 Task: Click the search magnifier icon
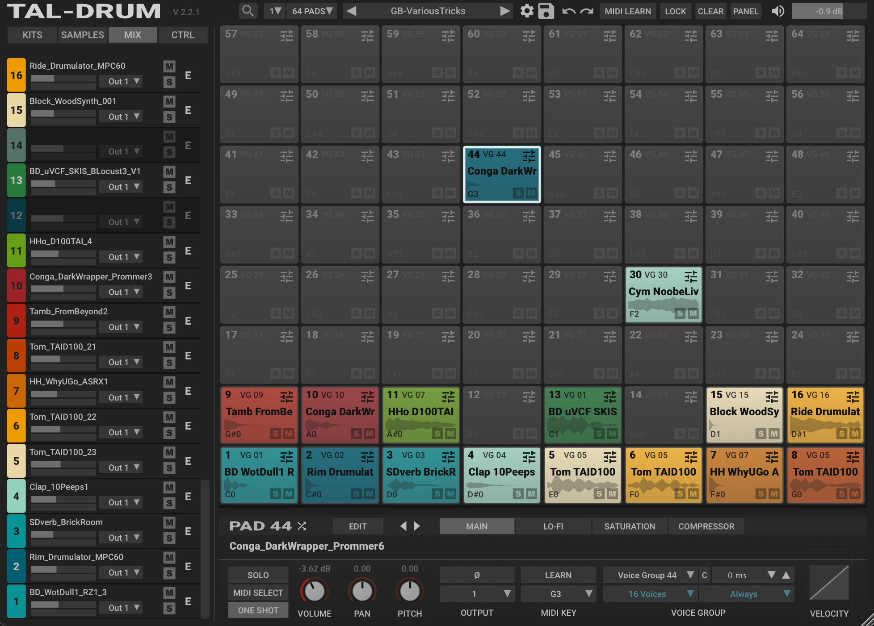(x=248, y=11)
